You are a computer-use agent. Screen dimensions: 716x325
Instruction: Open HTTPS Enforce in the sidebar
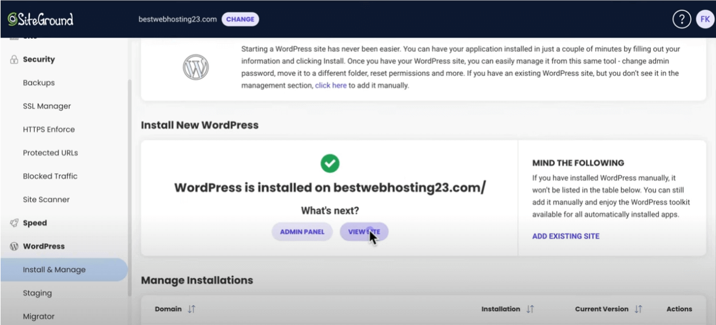tap(49, 130)
